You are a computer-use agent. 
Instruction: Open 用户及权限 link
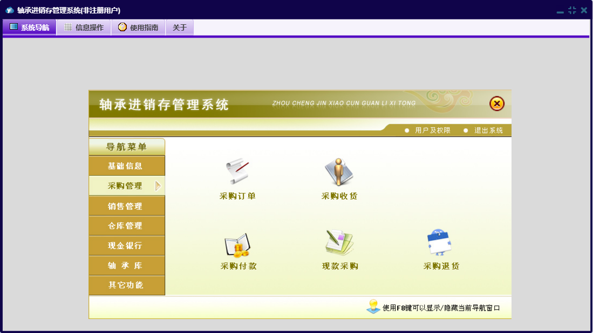pos(433,130)
